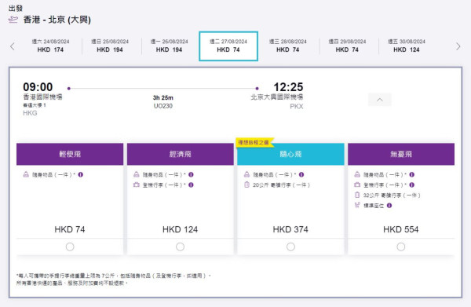Click the 32公斤 寄艙行李 (一件) text
Image resolution: width=471 pixels, height=307 pixels.
click(x=392, y=196)
